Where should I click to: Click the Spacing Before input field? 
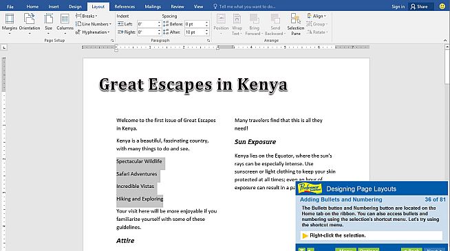195,24
